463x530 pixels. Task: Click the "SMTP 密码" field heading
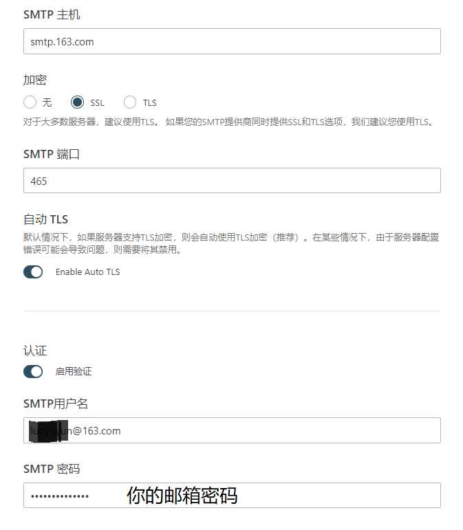click(x=52, y=469)
